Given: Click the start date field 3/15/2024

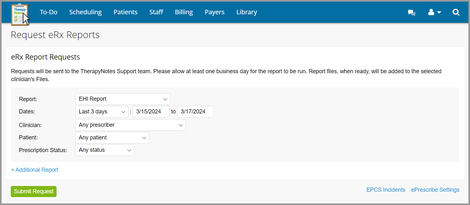Looking at the screenshot, I should [x=151, y=112].
